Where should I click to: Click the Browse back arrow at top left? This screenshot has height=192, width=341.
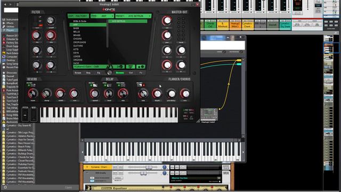pos(5,4)
